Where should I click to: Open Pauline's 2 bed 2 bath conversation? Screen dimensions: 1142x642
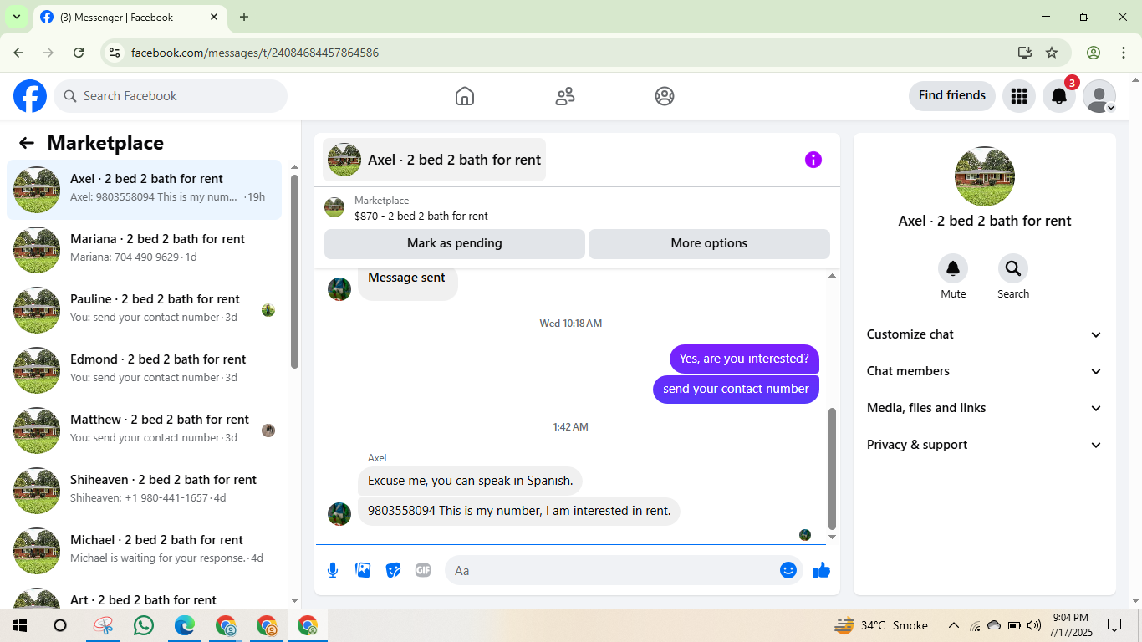[145, 310]
